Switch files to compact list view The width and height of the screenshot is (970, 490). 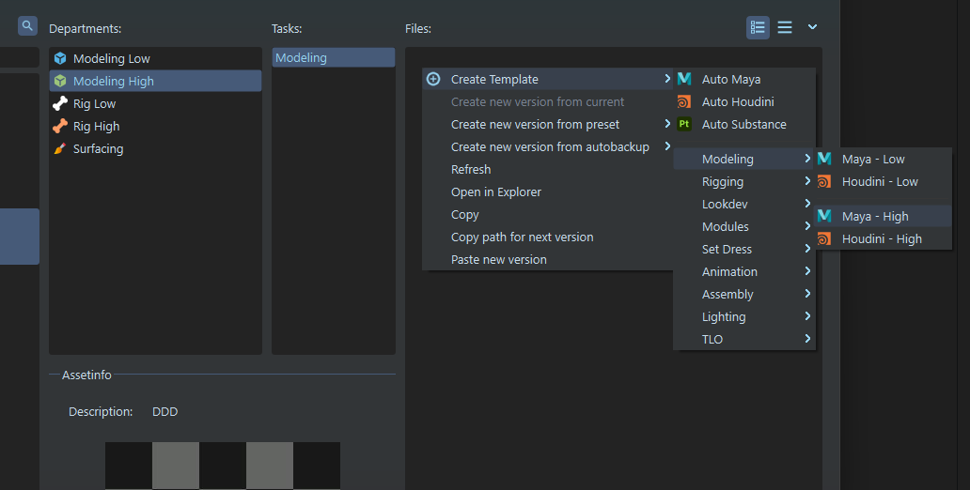785,28
